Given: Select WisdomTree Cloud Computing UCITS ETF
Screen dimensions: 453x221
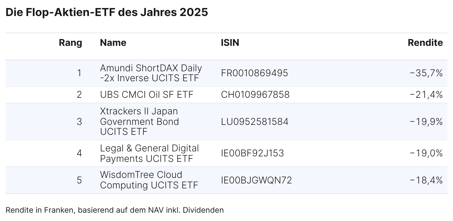Looking at the screenshot, I should [149, 180].
